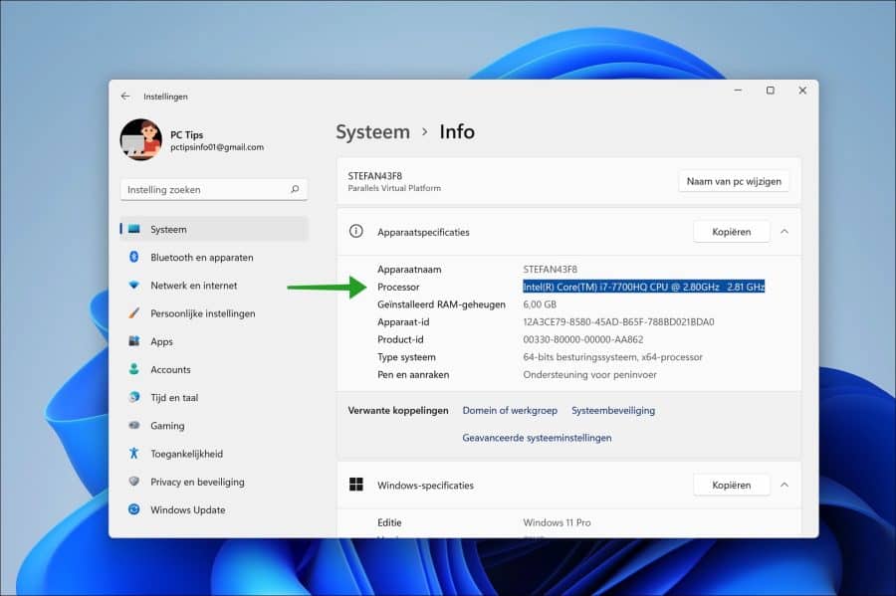Maximize the Instellingen window
Image resolution: width=896 pixels, height=596 pixels.
(x=771, y=91)
